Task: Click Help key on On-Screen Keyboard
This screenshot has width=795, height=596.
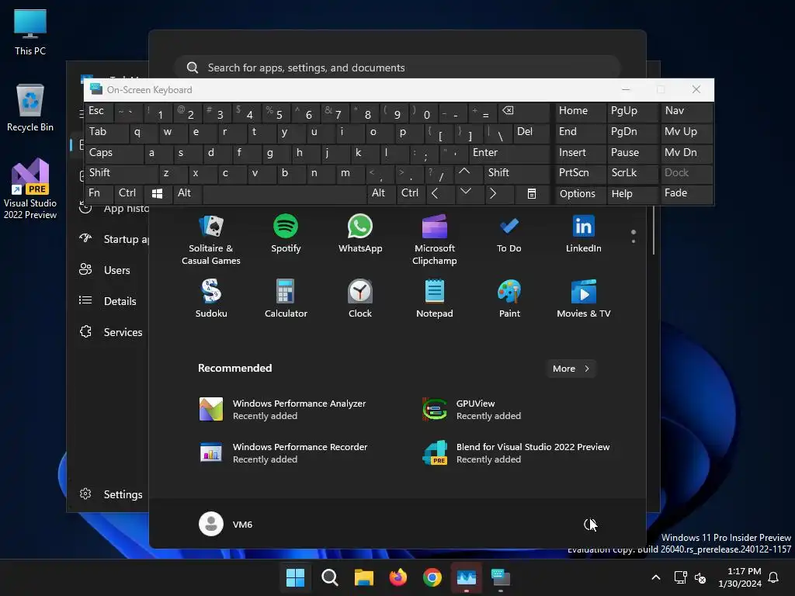Action: coord(633,193)
